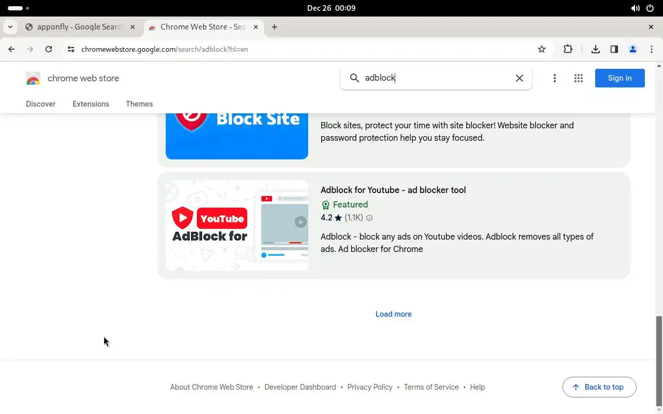Click the scrollbar up arrow
663x414 pixels.
(659, 66)
